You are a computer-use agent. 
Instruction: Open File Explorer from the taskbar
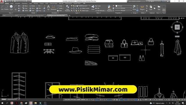tap(35, 103)
